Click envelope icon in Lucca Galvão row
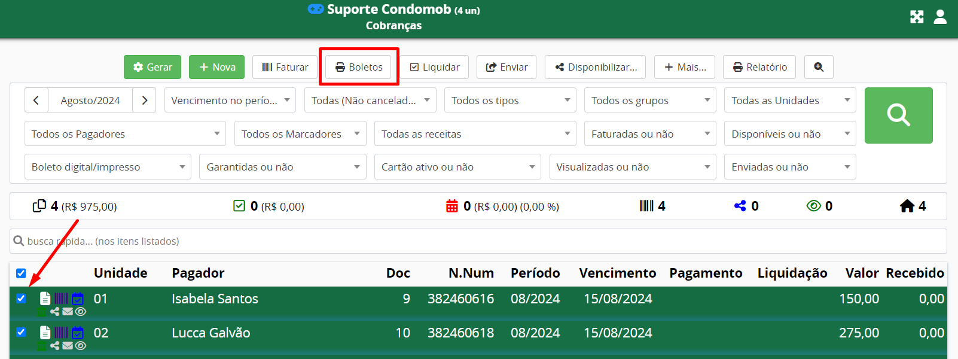Viewport: 958px width, 359px height. pyautogui.click(x=68, y=346)
